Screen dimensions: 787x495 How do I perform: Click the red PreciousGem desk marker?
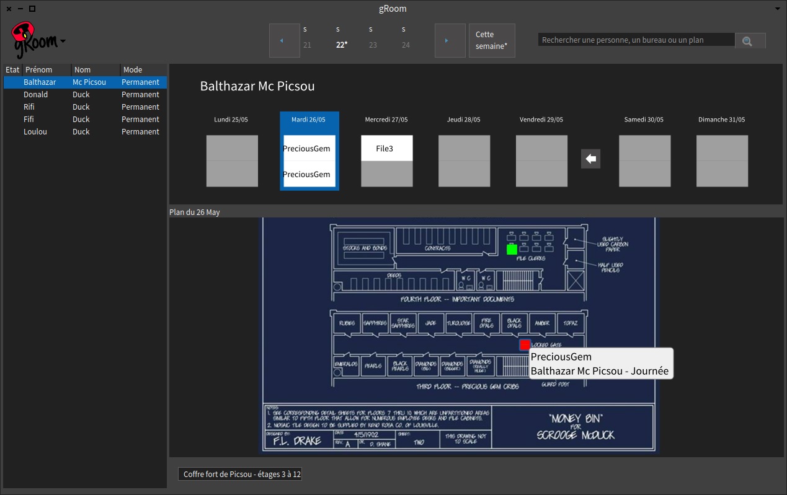point(525,344)
